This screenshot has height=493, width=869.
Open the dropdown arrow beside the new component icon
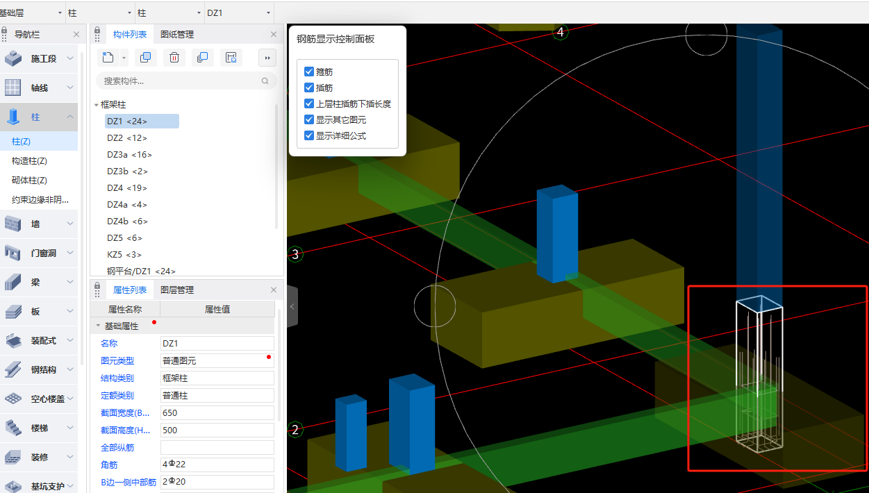coord(124,58)
